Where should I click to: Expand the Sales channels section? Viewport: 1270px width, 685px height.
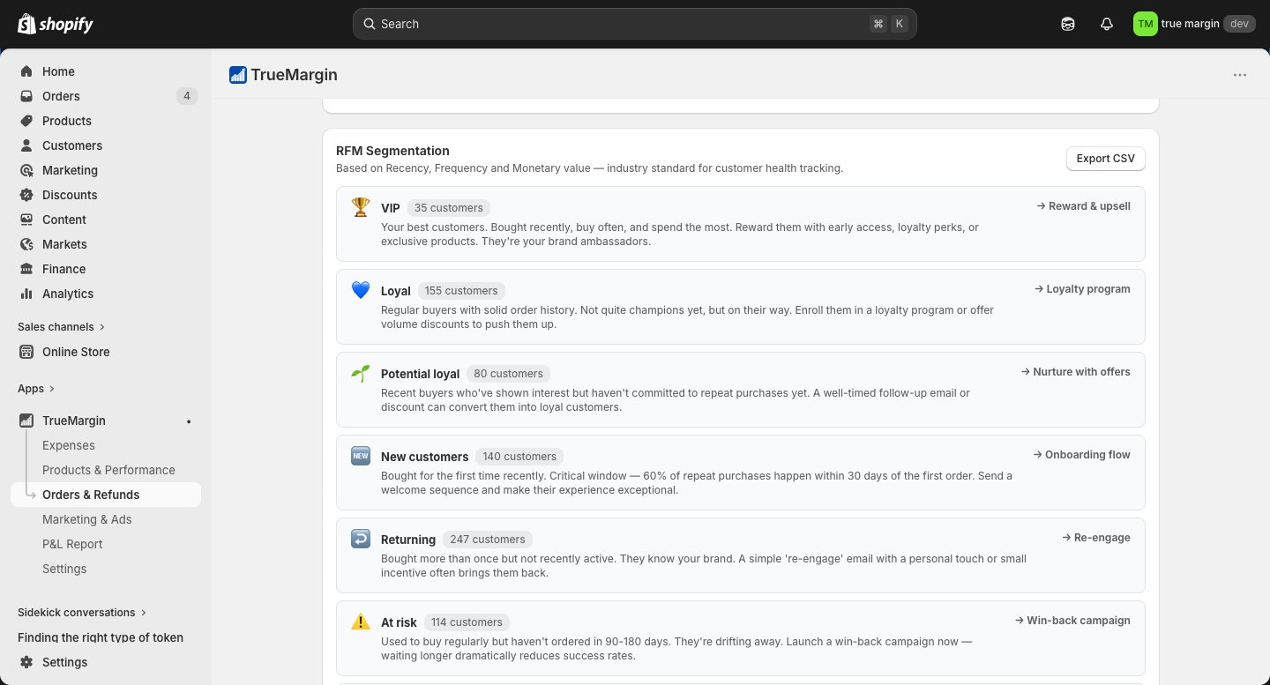(62, 327)
